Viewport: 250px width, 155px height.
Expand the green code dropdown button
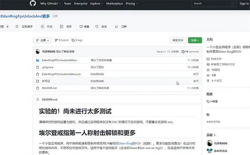[195, 40]
